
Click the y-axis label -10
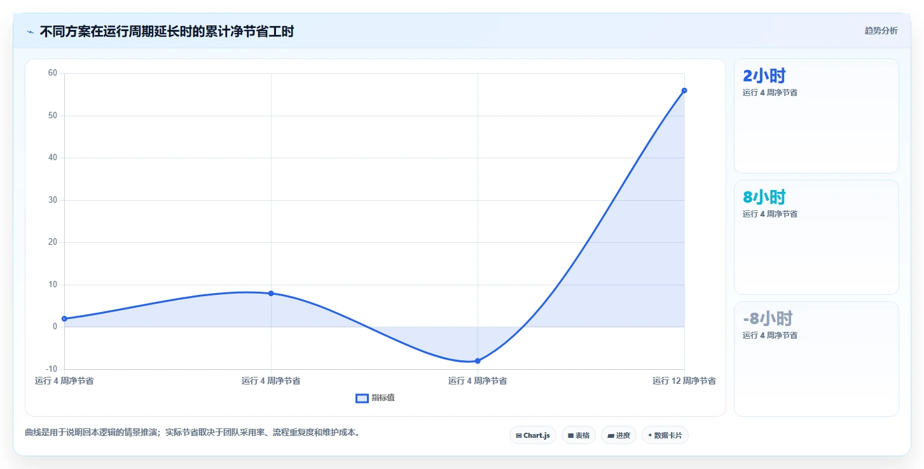(x=52, y=369)
